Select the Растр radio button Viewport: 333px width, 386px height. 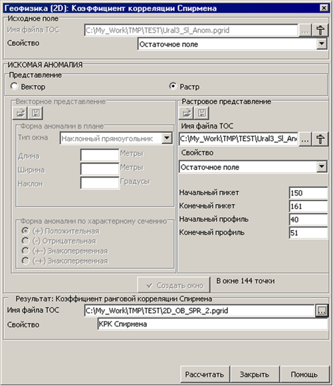tap(173, 86)
